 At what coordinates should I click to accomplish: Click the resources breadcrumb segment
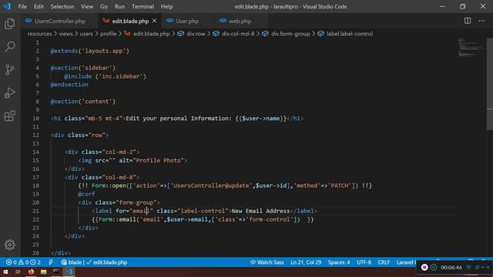39,34
